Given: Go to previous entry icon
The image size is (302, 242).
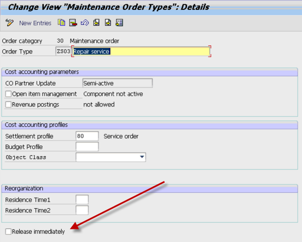Looking at the screenshot, I should [96, 23].
